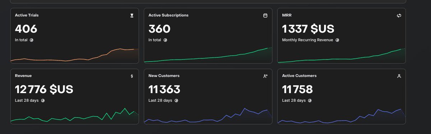The height and width of the screenshot is (134, 431).
Task: Click the info icon beside Active Trials 'In total'
Action: click(31, 40)
